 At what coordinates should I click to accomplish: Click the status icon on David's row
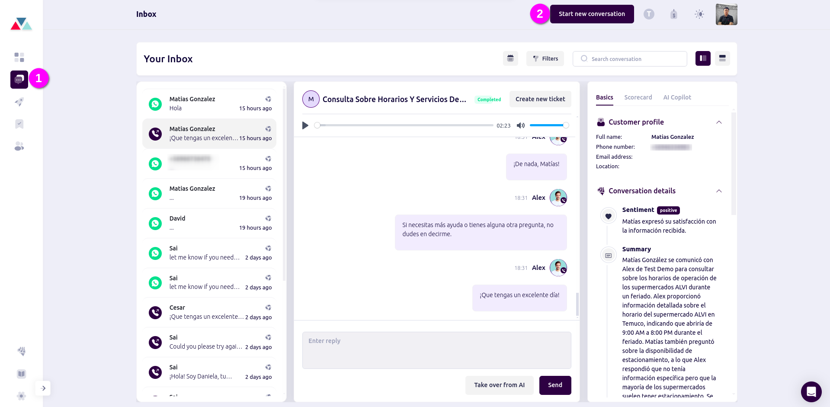click(268, 218)
